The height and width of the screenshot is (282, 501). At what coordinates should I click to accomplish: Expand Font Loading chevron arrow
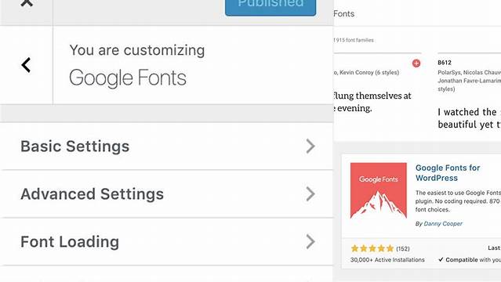click(x=310, y=241)
